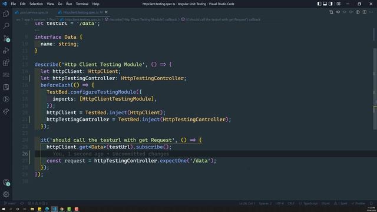
Task: Open the Edit menu
Action: pos(22,4)
